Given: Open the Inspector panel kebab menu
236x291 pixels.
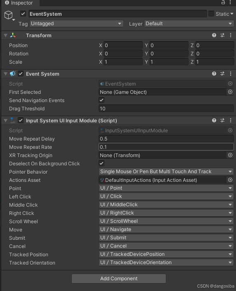Looking at the screenshot, I should (x=230, y=2).
